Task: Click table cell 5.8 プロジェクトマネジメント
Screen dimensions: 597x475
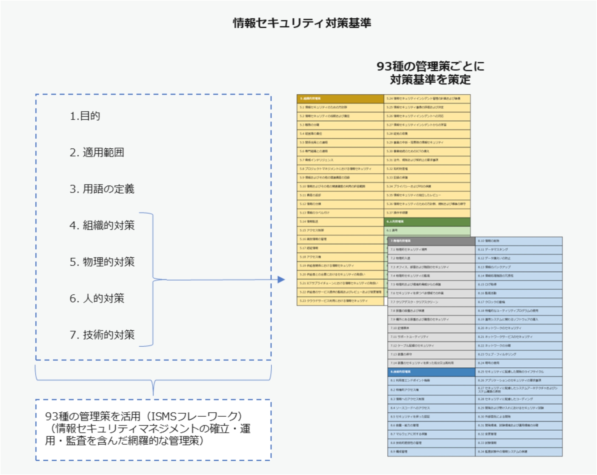Action: pos(340,169)
